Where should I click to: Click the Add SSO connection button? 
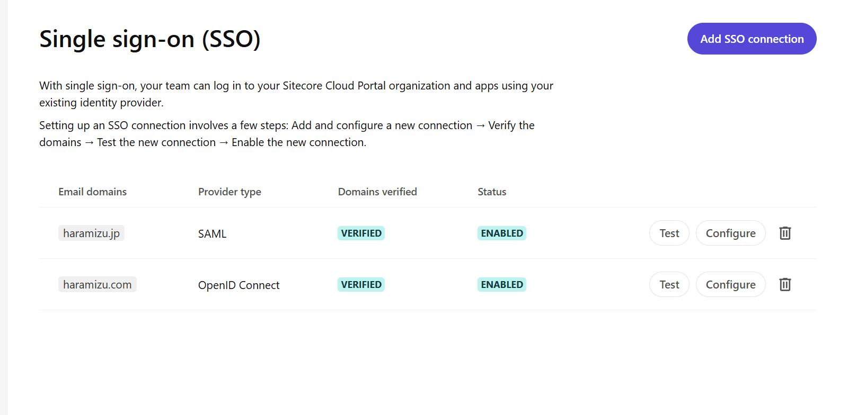(x=752, y=39)
